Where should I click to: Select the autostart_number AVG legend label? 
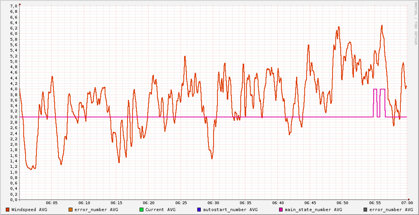click(229, 210)
